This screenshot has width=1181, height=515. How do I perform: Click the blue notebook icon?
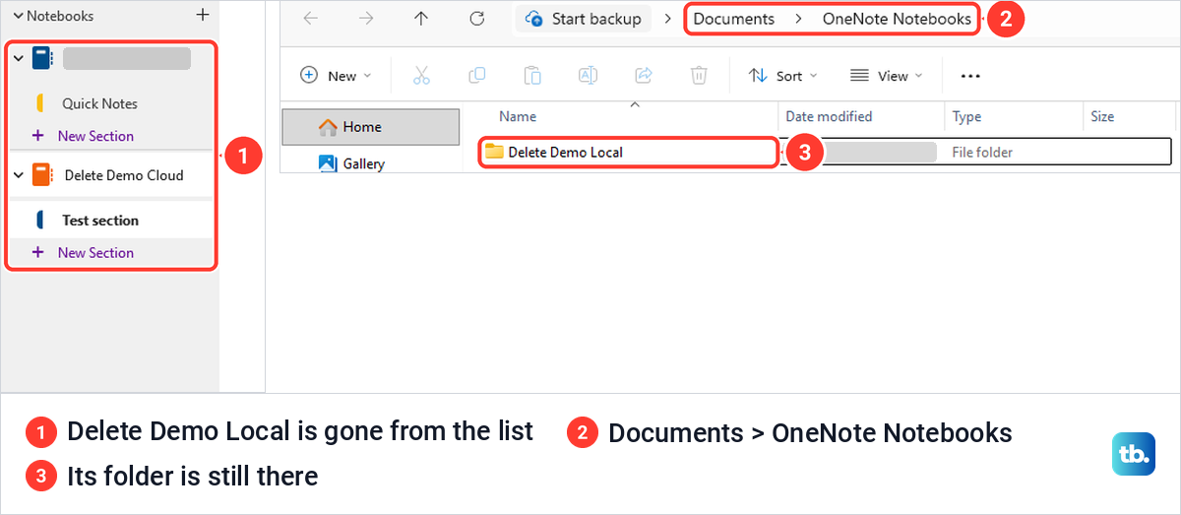coord(42,58)
